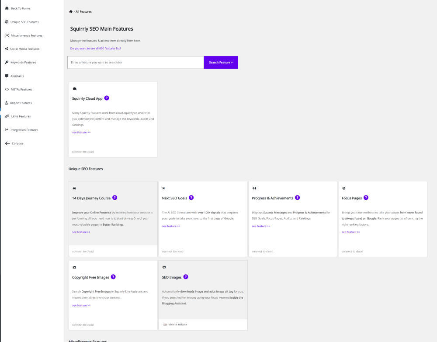Click the Back To Home house icon

coord(7,8)
